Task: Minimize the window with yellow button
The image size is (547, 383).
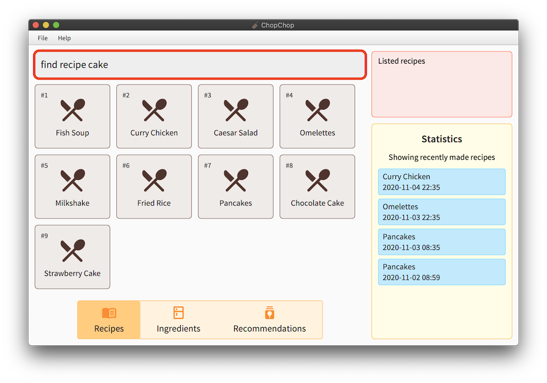Action: [46, 25]
